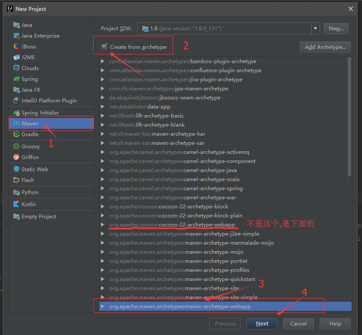Click the Next button
The image size is (362, 335).
(262, 324)
